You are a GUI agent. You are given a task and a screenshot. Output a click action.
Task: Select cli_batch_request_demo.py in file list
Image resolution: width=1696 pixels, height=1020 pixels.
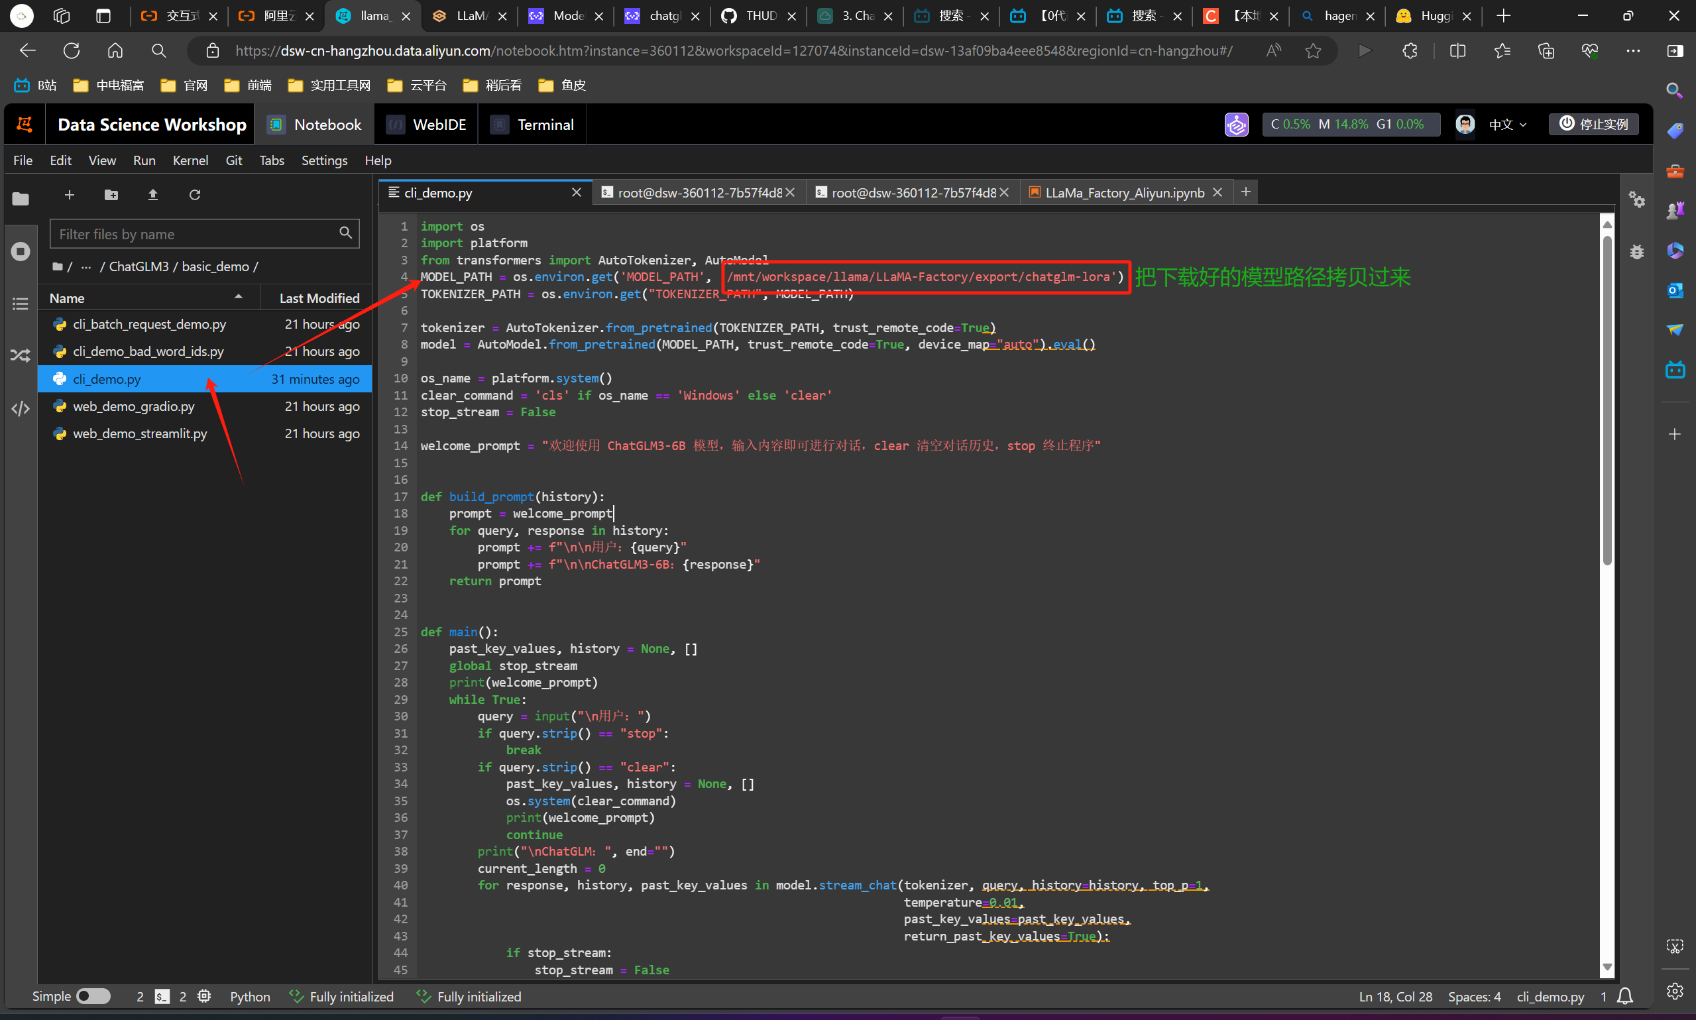click(x=205, y=323)
